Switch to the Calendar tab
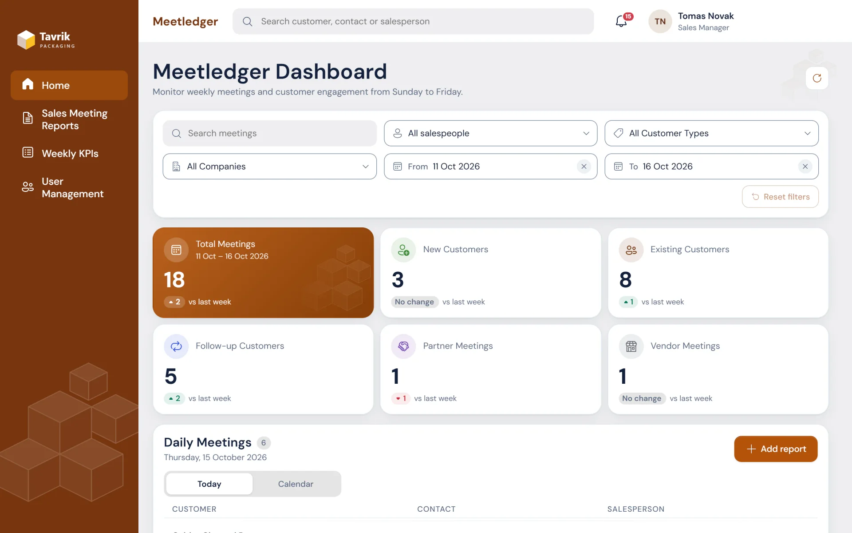The height and width of the screenshot is (533, 852). 296,484
